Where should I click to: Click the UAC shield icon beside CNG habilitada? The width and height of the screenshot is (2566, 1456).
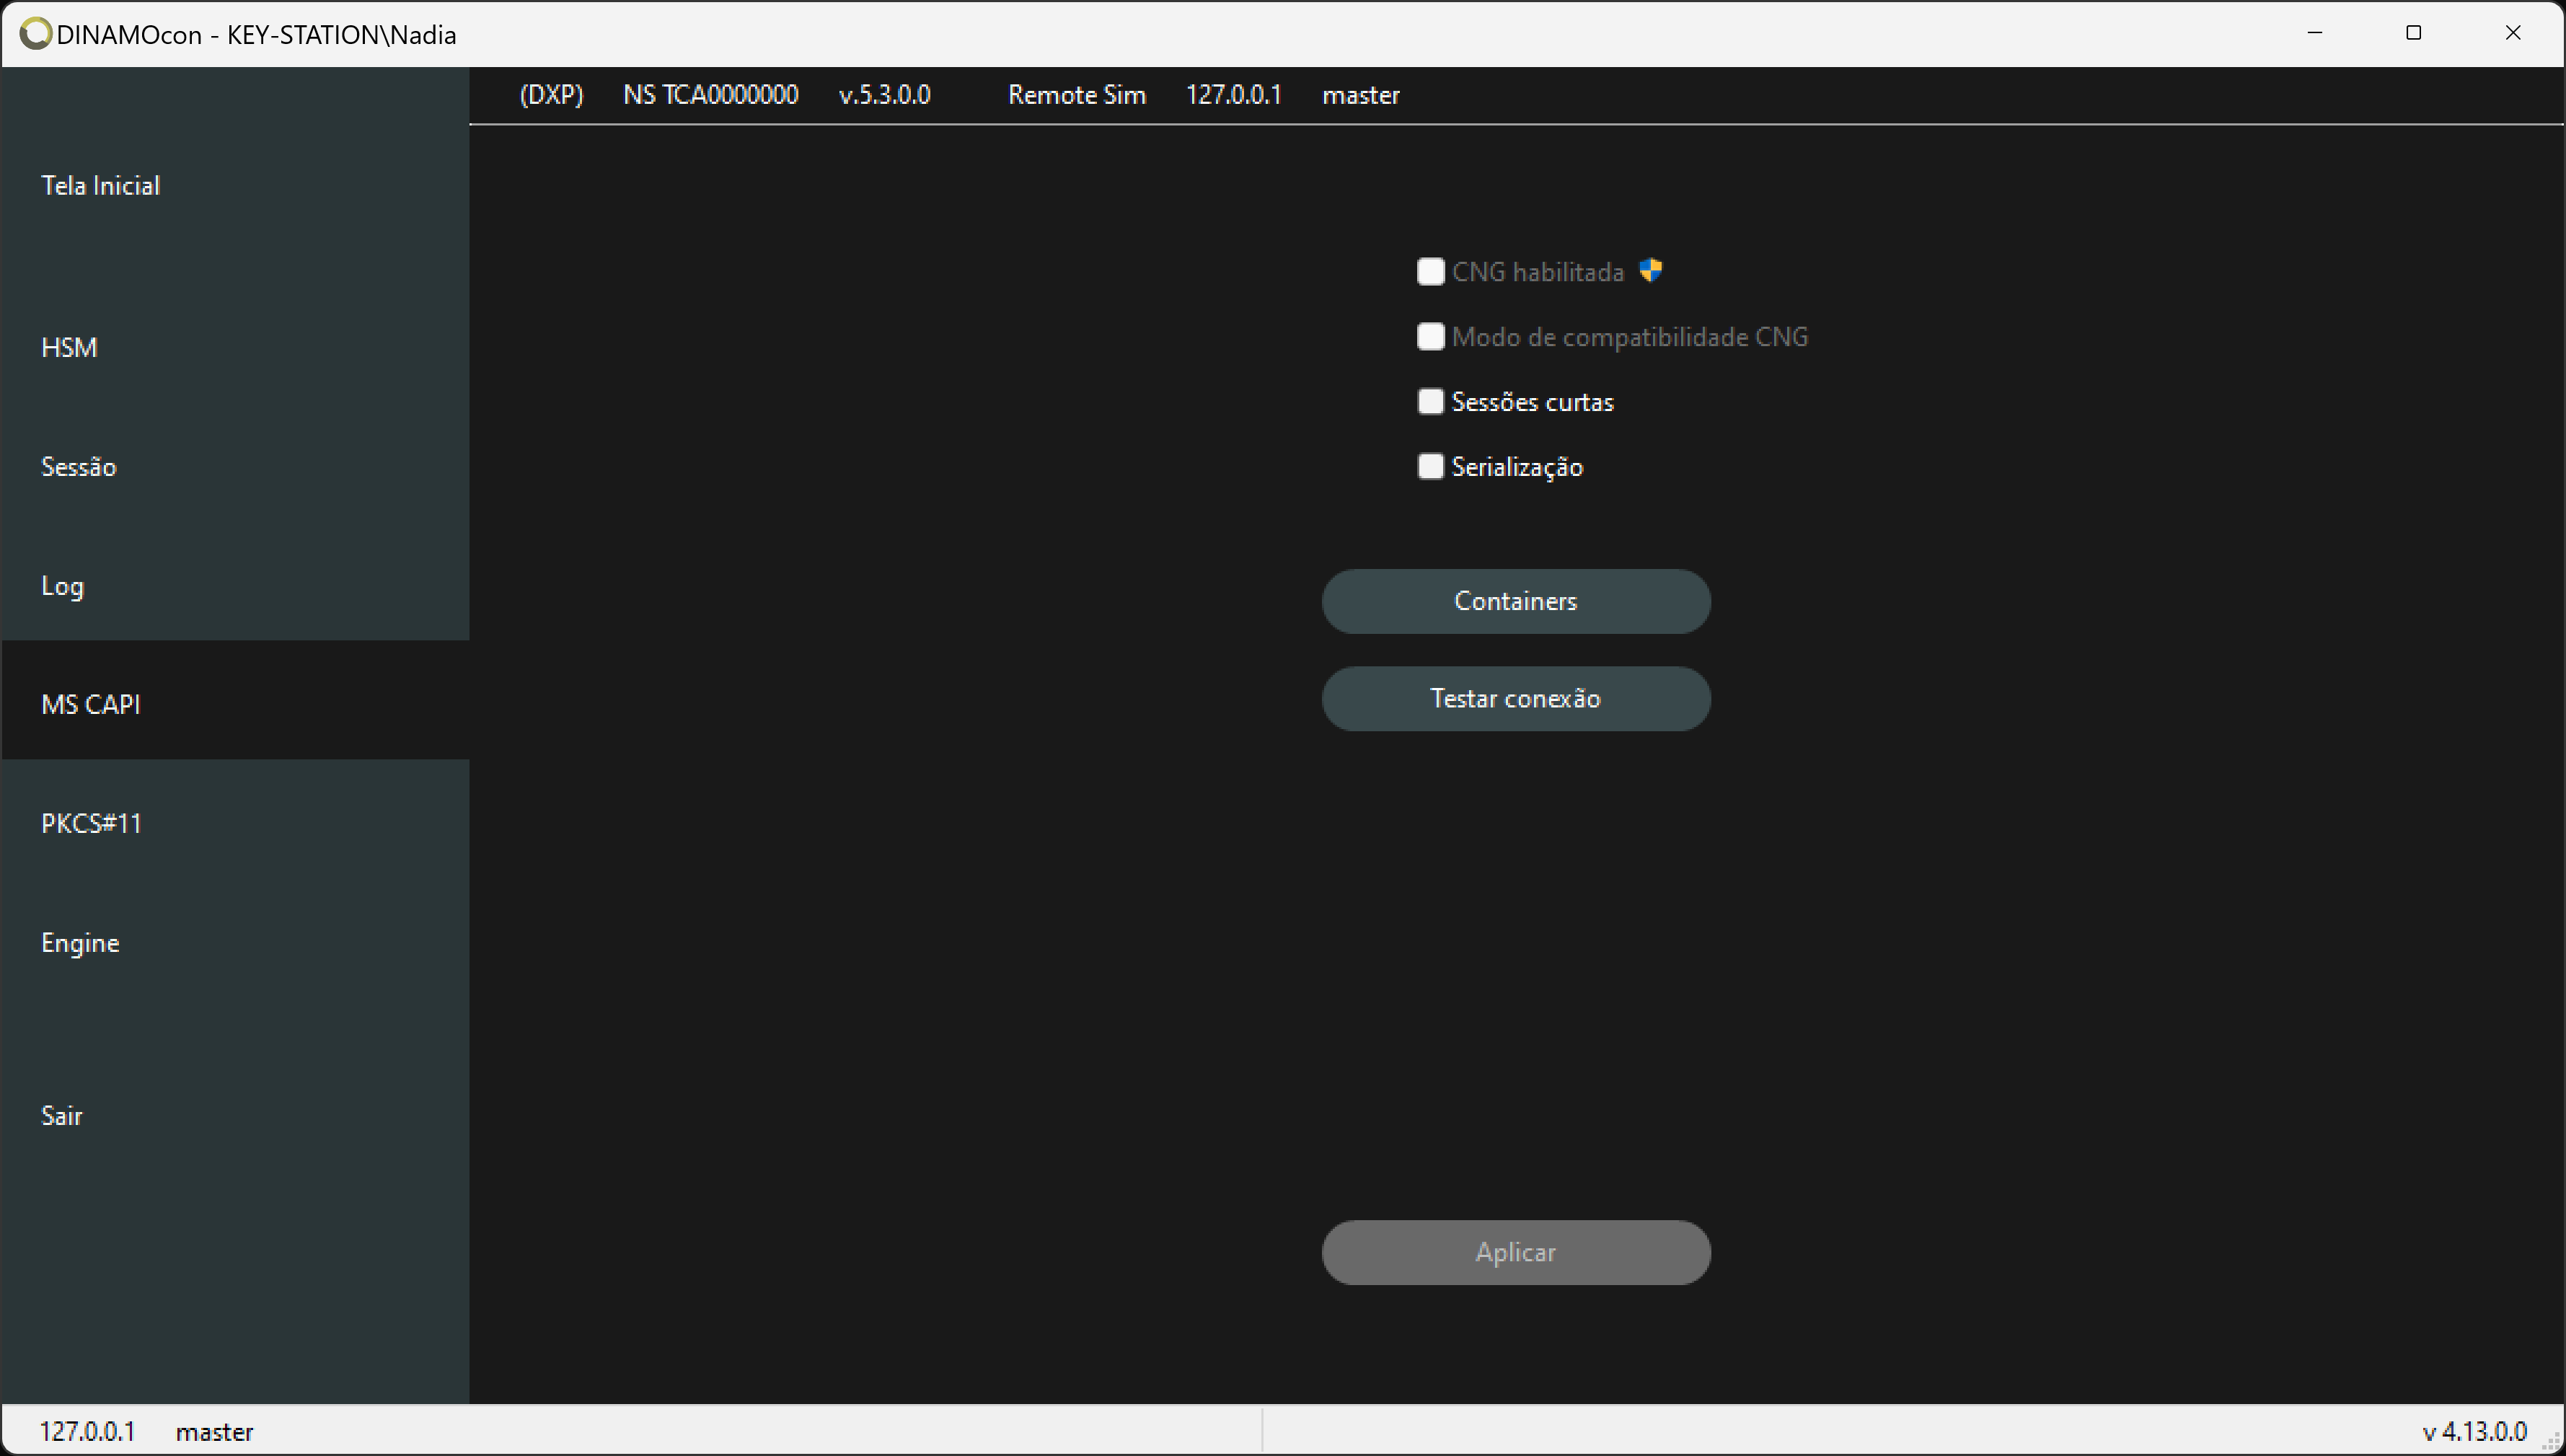click(1650, 270)
